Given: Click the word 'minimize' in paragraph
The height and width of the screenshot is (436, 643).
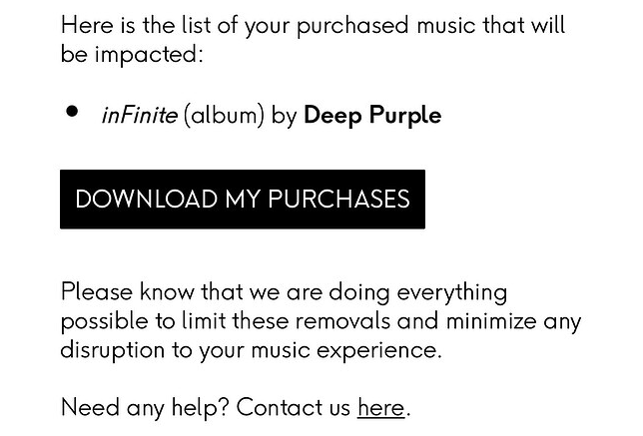Looking at the screenshot, I should tap(491, 321).
